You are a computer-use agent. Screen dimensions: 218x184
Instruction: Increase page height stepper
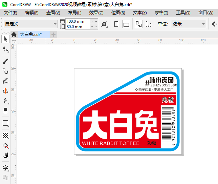[96, 26]
